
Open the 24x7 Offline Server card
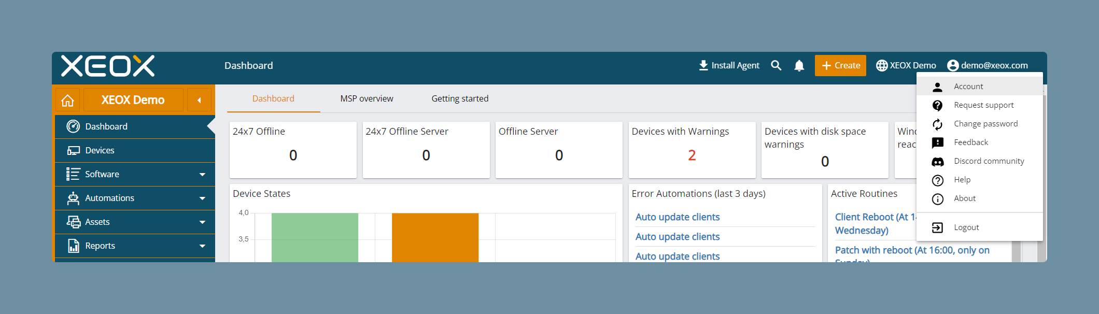tap(426, 150)
